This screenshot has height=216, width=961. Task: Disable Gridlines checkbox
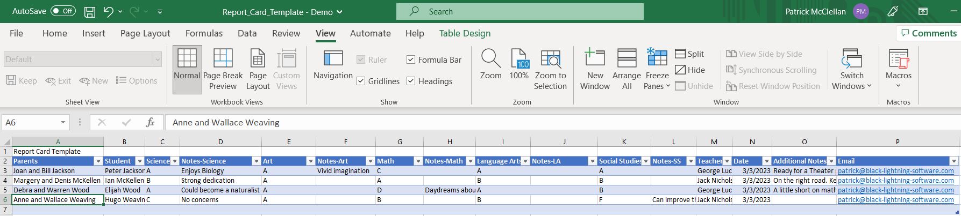[x=361, y=81]
